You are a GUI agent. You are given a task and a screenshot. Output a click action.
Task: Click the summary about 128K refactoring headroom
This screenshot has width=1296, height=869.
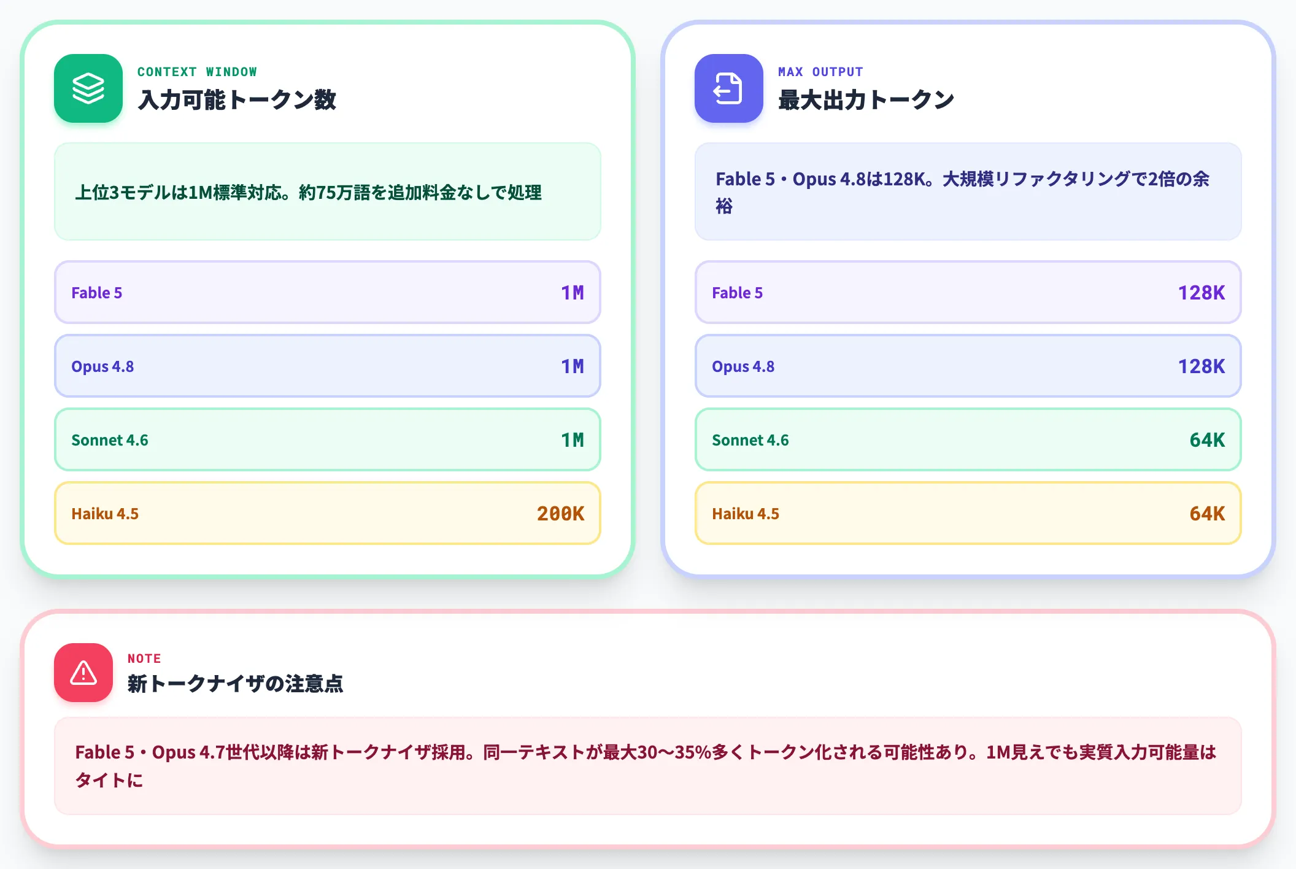coord(968,192)
